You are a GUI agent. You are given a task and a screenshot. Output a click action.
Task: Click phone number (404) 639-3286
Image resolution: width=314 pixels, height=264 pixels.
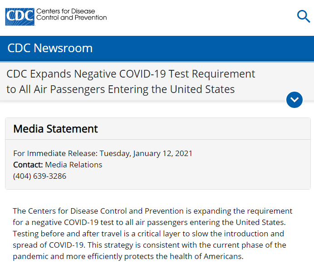39,176
